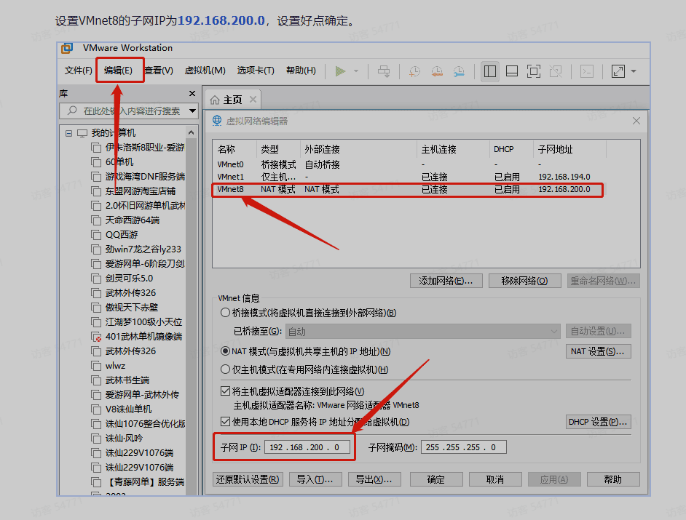686x520 pixels.
Task: Open the console view toolbar icon
Action: point(586,71)
